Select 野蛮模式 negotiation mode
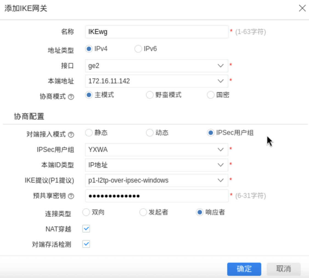 pos(149,95)
